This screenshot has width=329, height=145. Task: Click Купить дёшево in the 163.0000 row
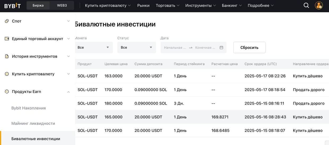pyautogui.click(x=308, y=76)
